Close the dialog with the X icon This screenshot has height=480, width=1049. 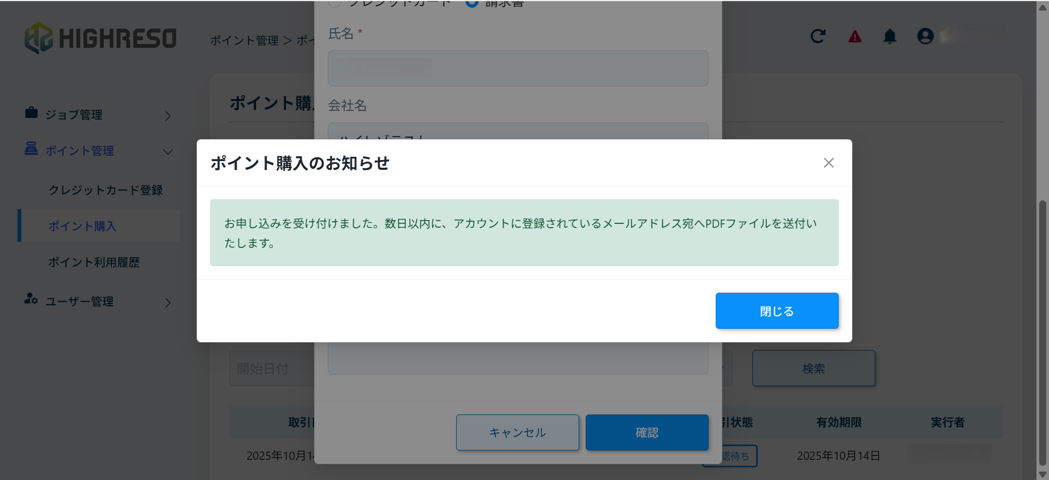tap(828, 163)
